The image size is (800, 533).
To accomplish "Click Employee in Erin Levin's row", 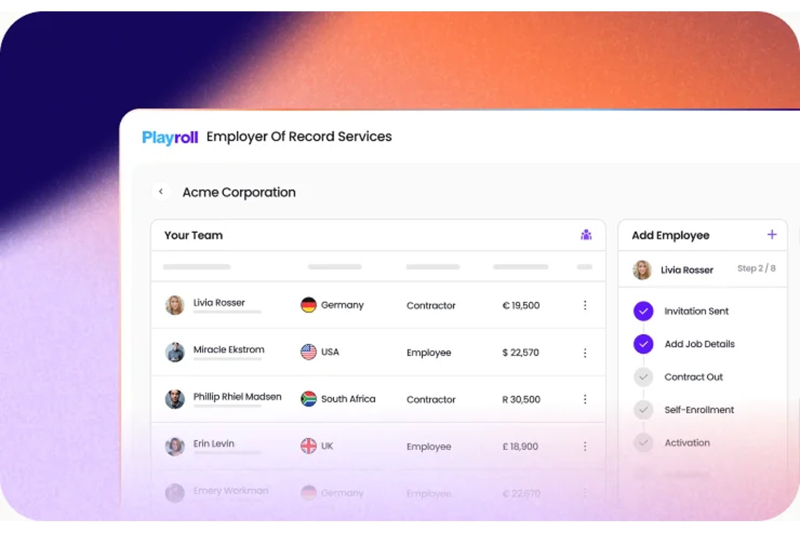I will (x=429, y=447).
